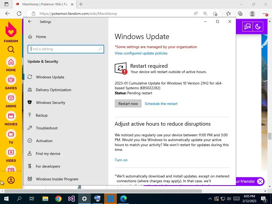272x204 pixels.
Task: Turn on automatic active hours
Action: (x=121, y=160)
